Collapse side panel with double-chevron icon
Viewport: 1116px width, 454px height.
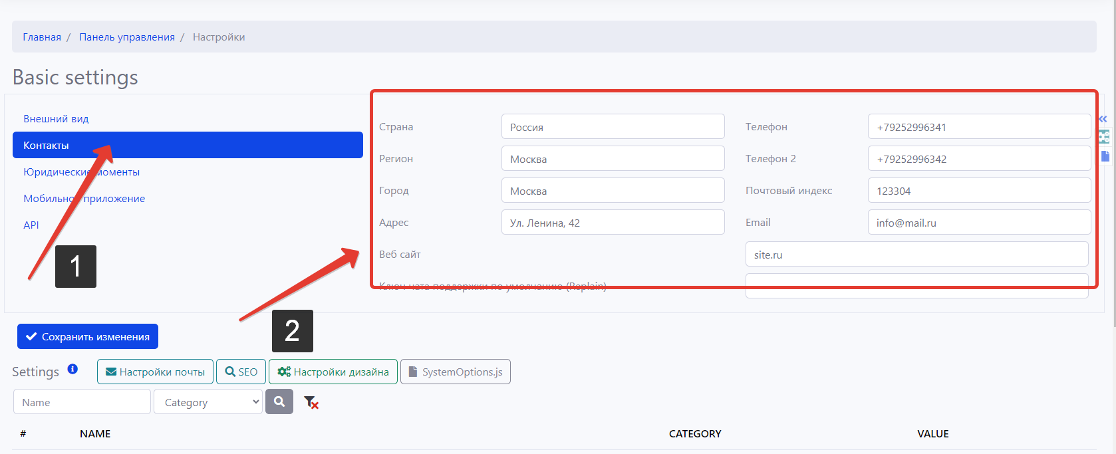1103,119
